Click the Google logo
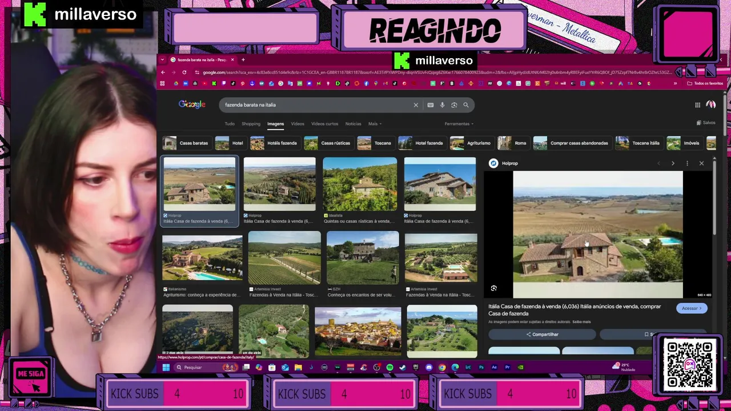Viewport: 731px width, 411px height. pos(192,104)
